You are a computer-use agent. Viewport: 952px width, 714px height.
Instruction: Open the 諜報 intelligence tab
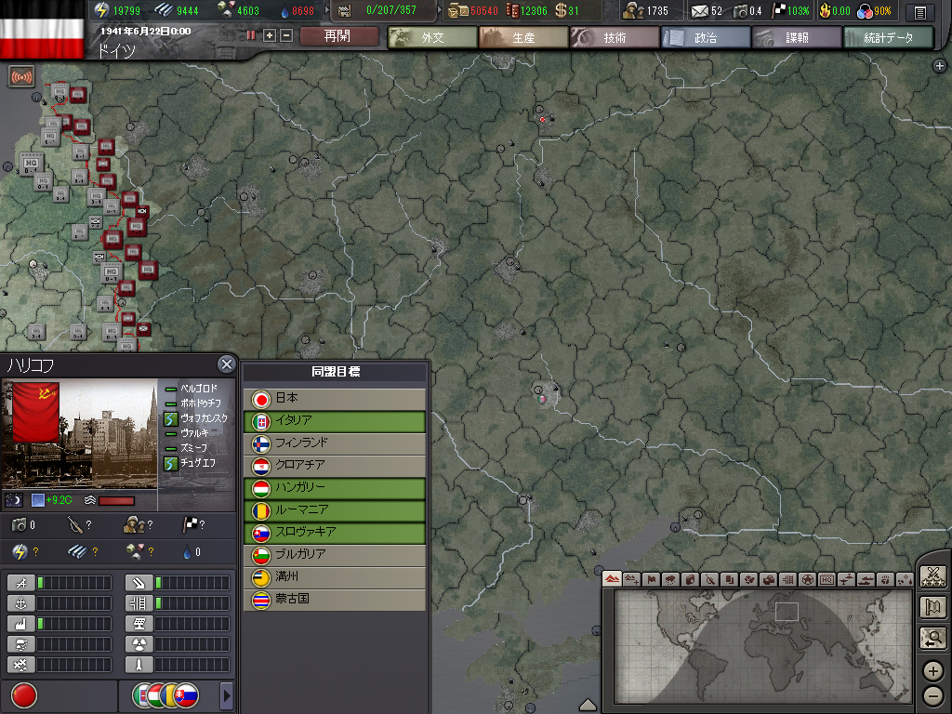tap(797, 37)
